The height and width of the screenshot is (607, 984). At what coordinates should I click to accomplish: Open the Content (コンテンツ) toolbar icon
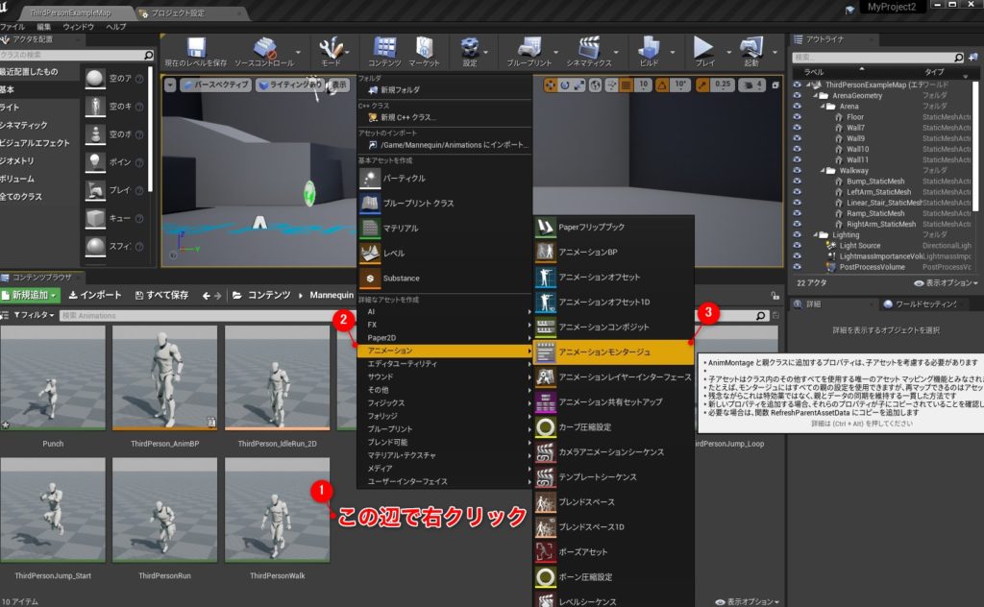(x=384, y=52)
